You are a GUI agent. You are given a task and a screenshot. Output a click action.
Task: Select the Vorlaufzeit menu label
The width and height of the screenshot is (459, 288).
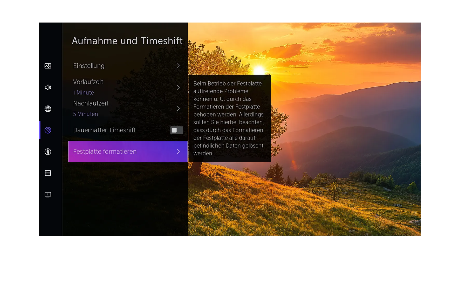pyautogui.click(x=88, y=82)
